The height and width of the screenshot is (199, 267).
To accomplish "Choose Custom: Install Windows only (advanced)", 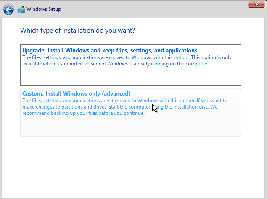I will click(130, 112).
